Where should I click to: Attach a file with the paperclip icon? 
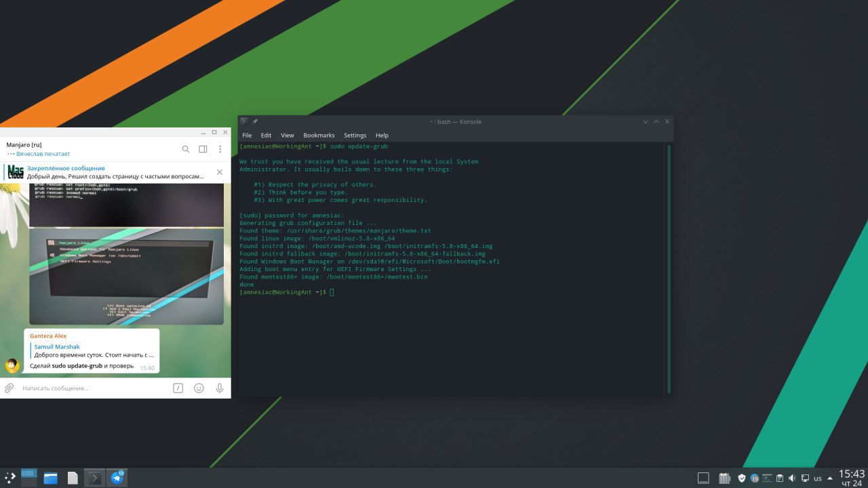[9, 388]
